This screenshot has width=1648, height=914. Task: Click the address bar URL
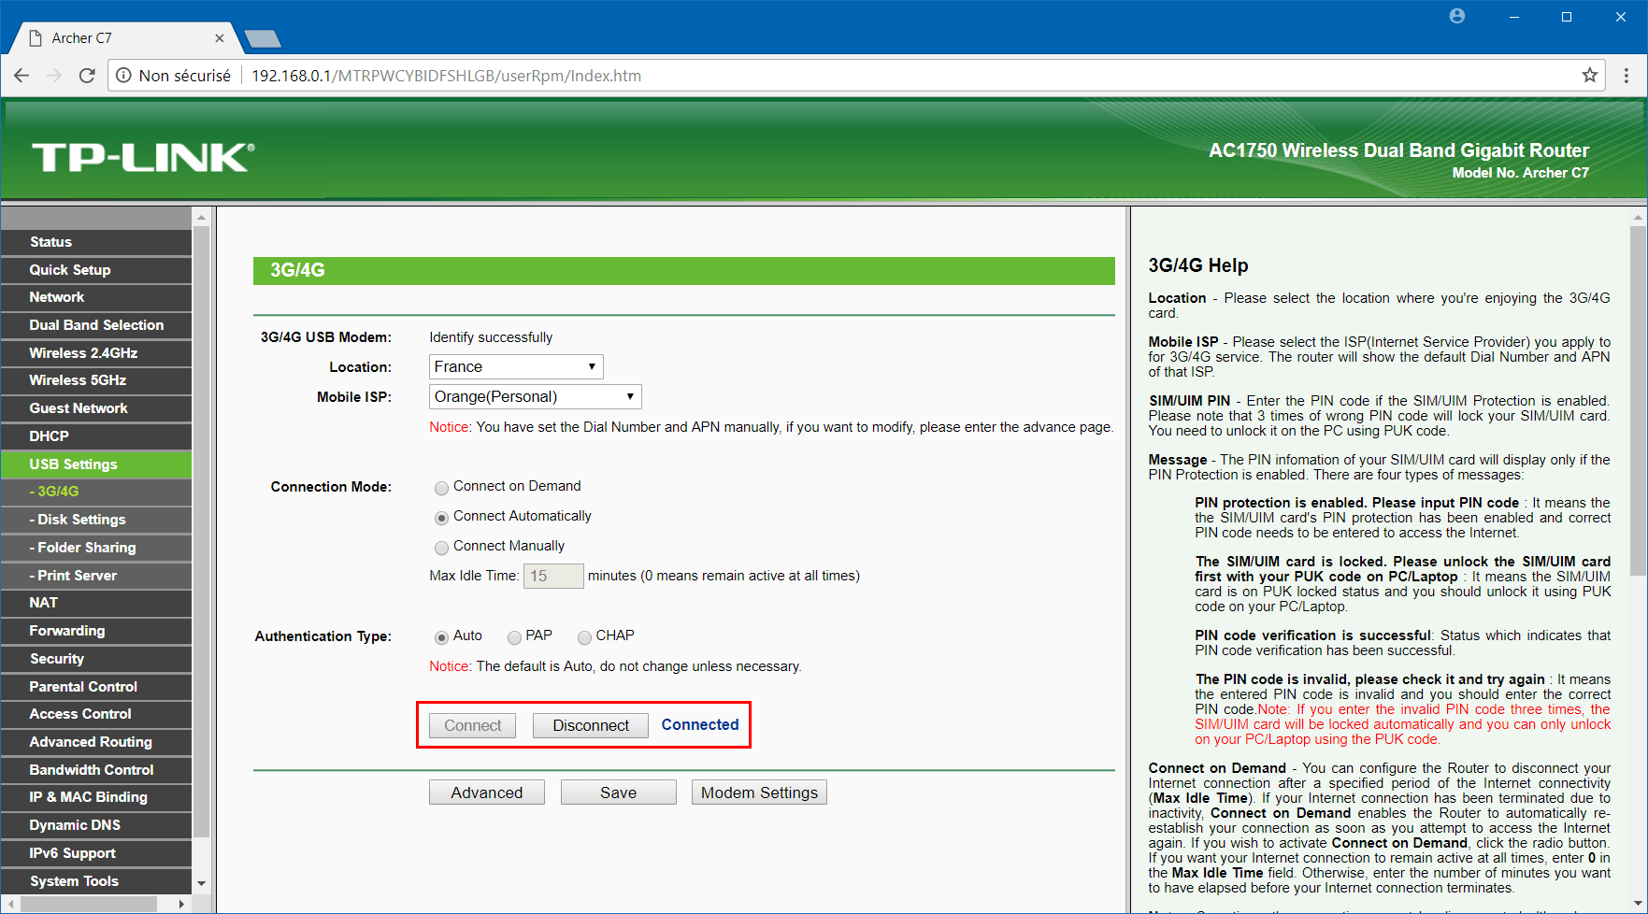[x=446, y=76]
